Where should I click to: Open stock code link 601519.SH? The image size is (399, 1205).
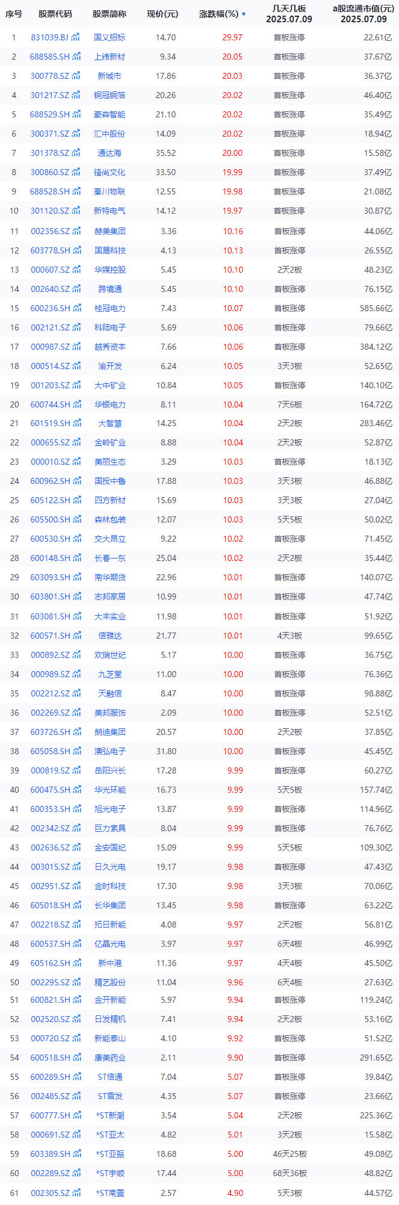pyautogui.click(x=50, y=423)
